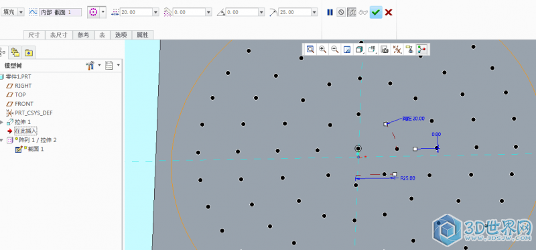Screen dimensions: 536x250
Task: Open the tree show dropdown arrow
Action: click(x=119, y=65)
